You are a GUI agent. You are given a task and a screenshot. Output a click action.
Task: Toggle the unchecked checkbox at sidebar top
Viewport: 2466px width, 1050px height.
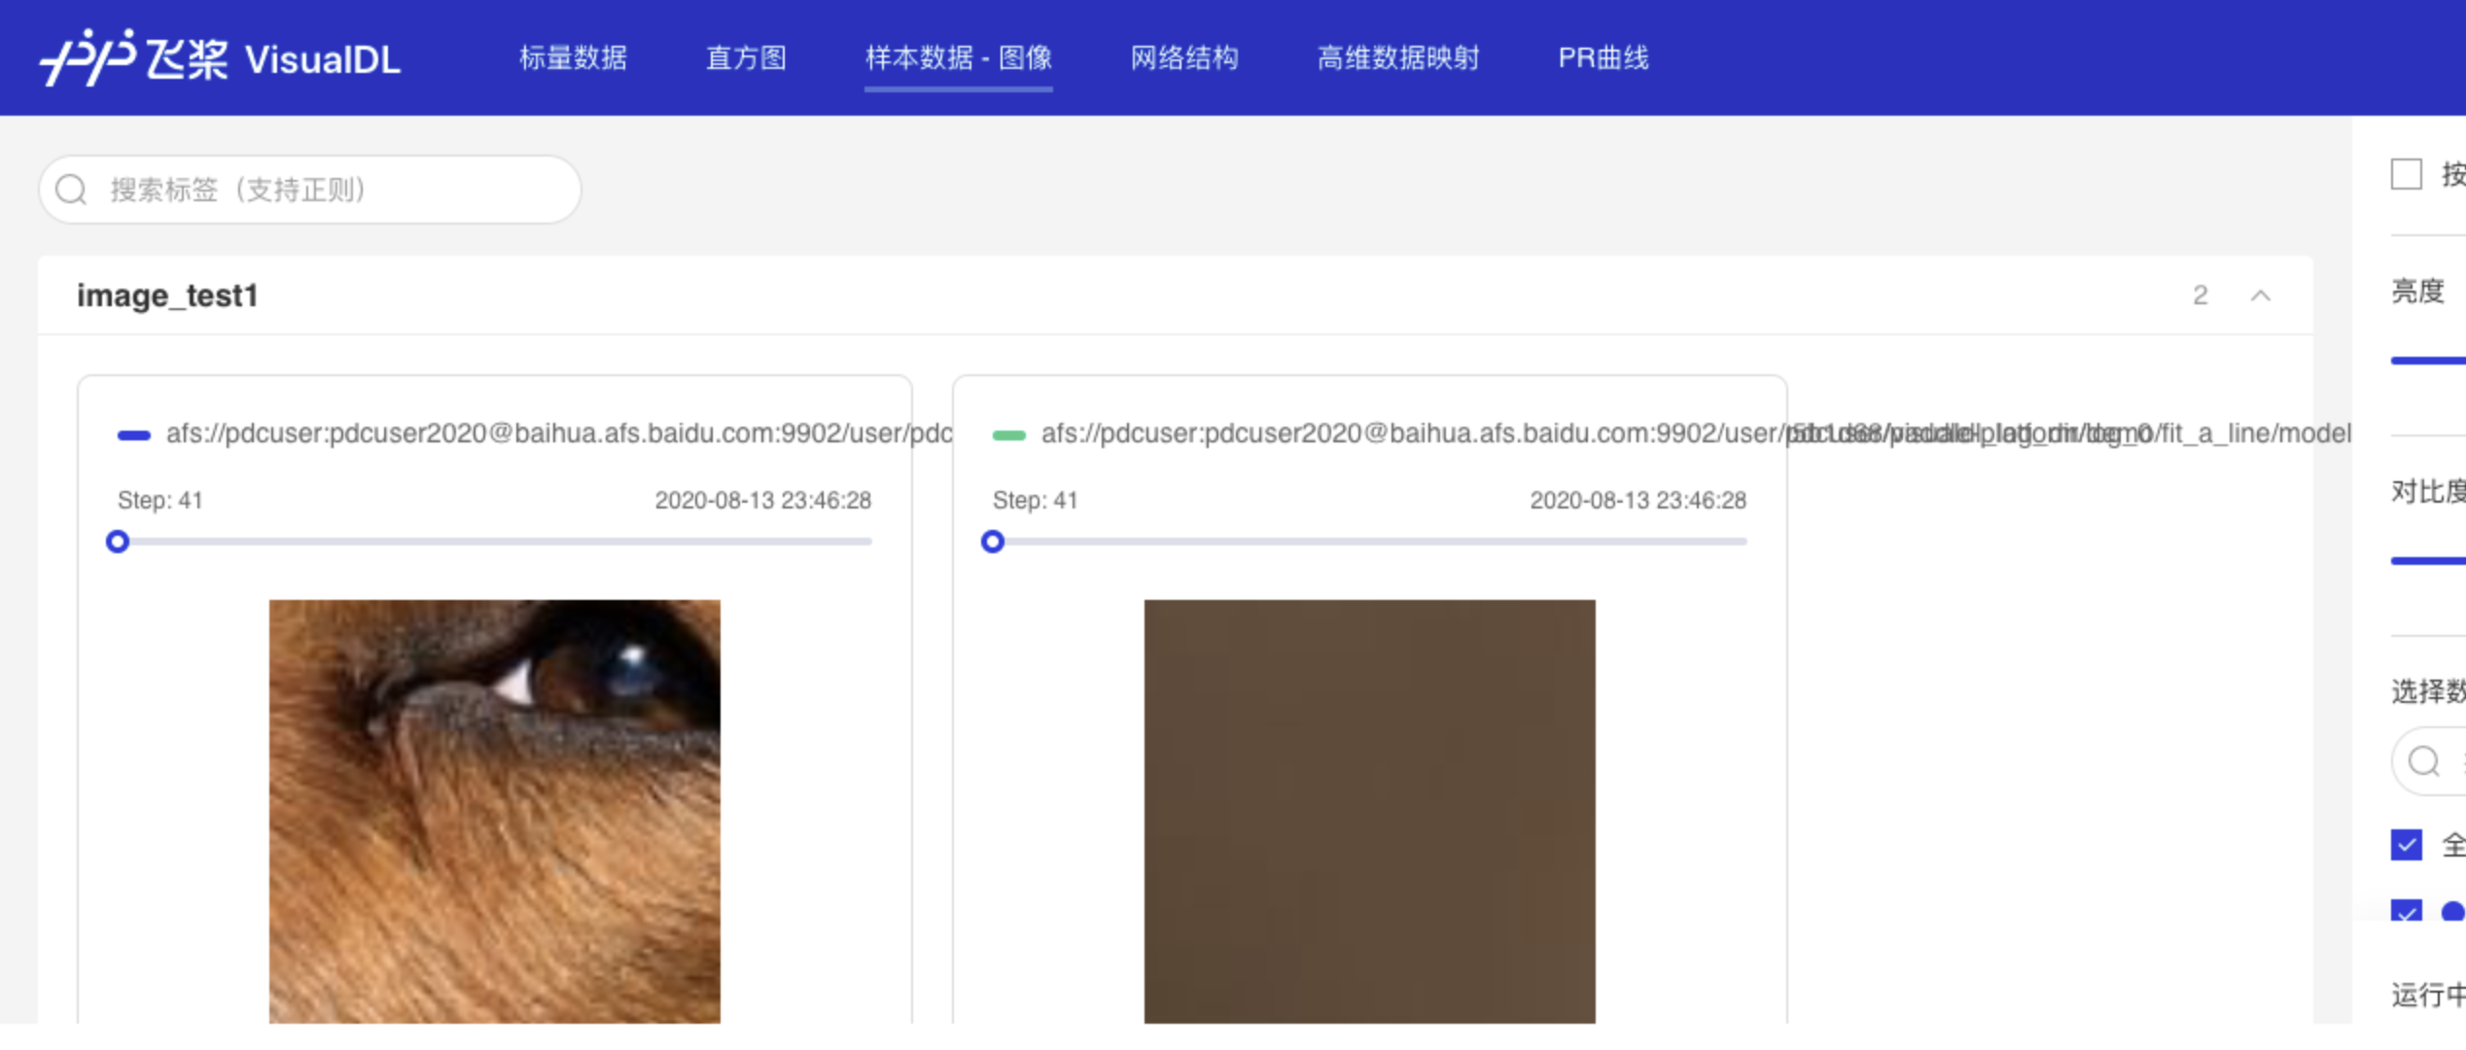pyautogui.click(x=2407, y=174)
